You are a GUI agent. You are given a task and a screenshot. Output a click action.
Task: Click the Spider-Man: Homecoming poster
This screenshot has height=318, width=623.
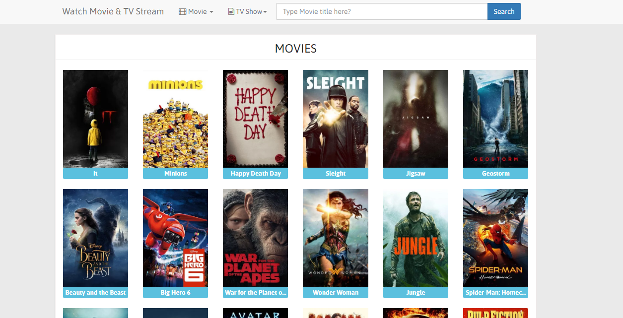(495, 238)
